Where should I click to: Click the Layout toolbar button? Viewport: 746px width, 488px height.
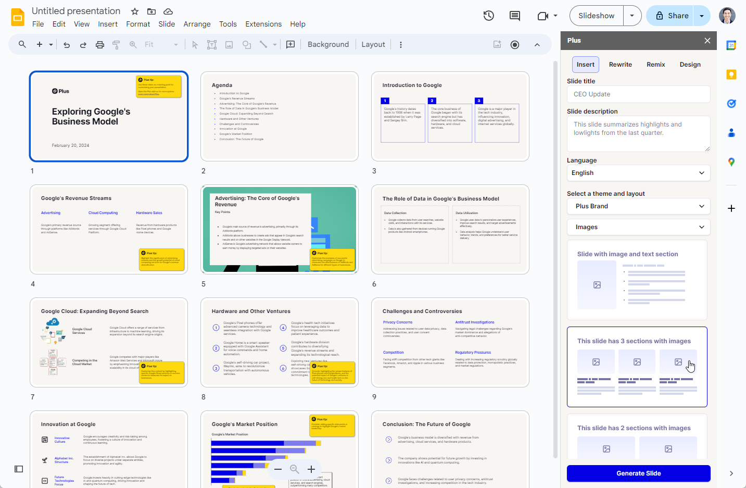(373, 45)
